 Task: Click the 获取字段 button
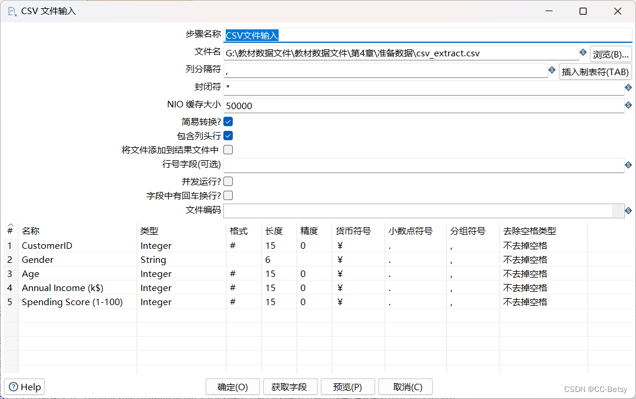click(x=289, y=387)
